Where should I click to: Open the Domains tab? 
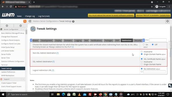pos(68,40)
